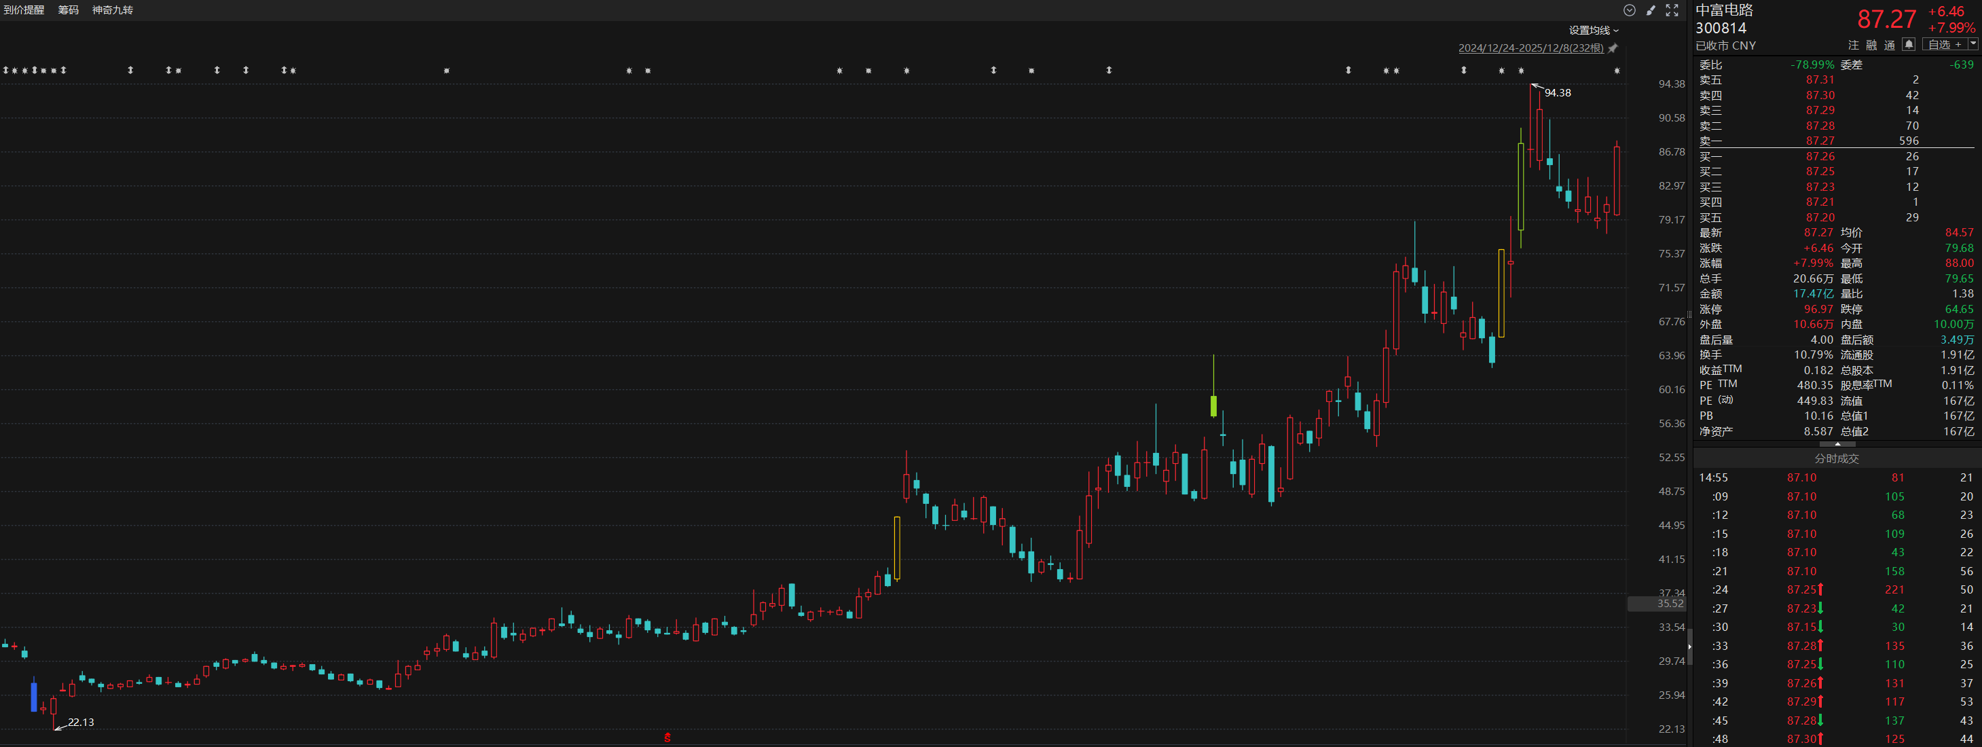Click the 融 margin trading tag
This screenshot has width=1982, height=747.
1871,45
